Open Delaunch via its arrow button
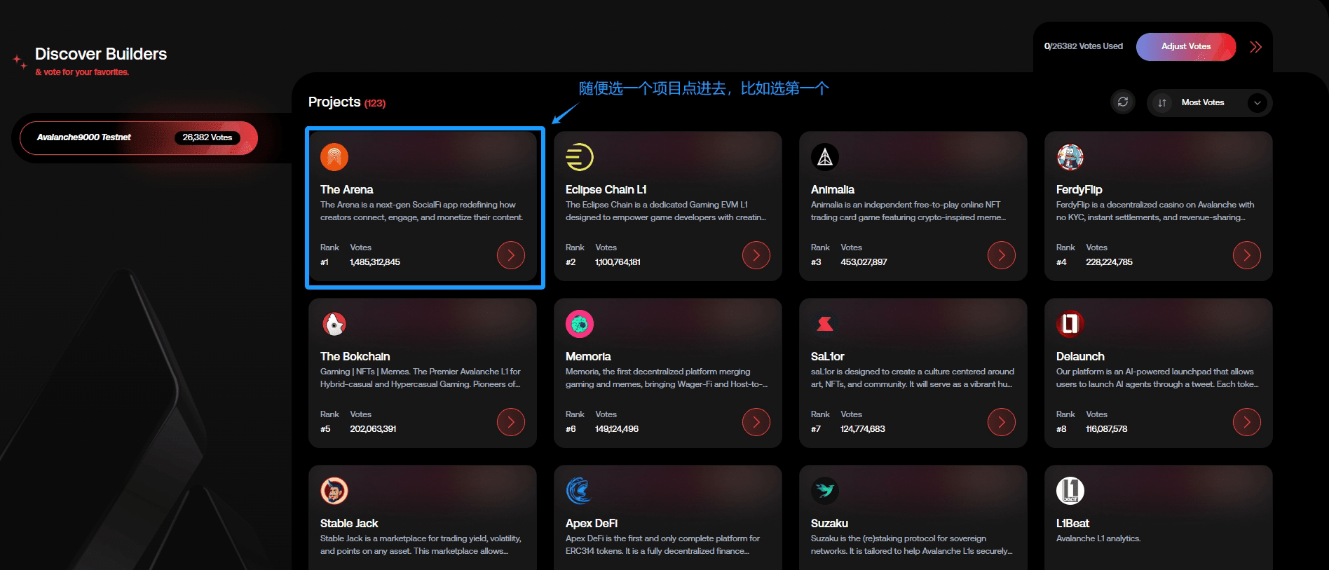This screenshot has height=570, width=1329. (x=1247, y=422)
